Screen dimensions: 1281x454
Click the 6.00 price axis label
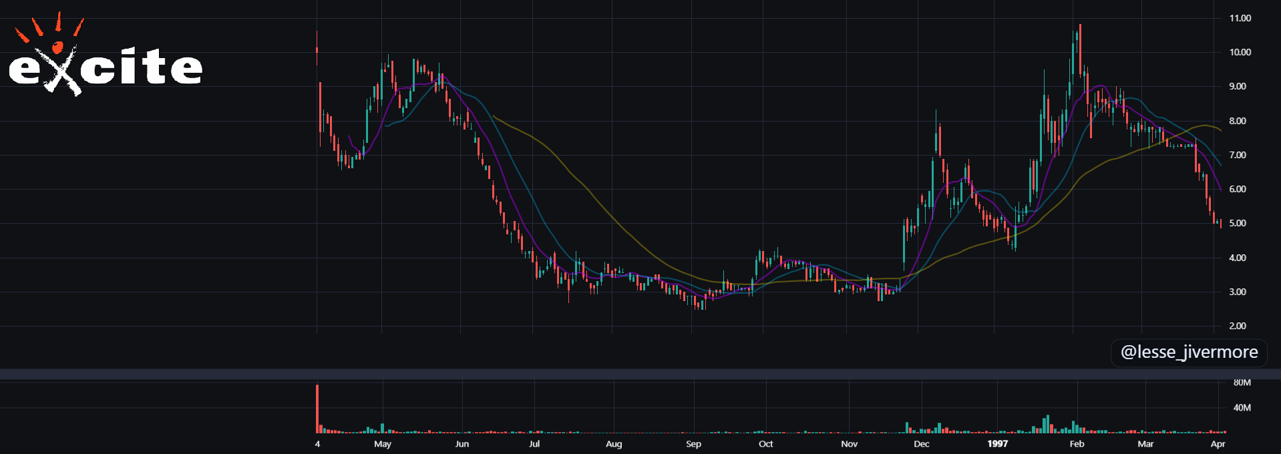click(x=1238, y=189)
